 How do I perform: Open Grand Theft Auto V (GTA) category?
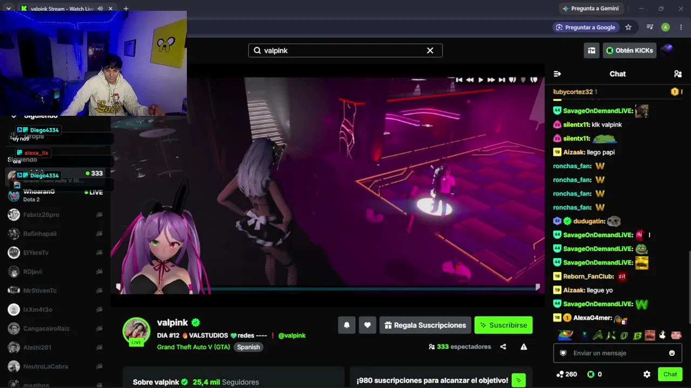click(x=193, y=347)
